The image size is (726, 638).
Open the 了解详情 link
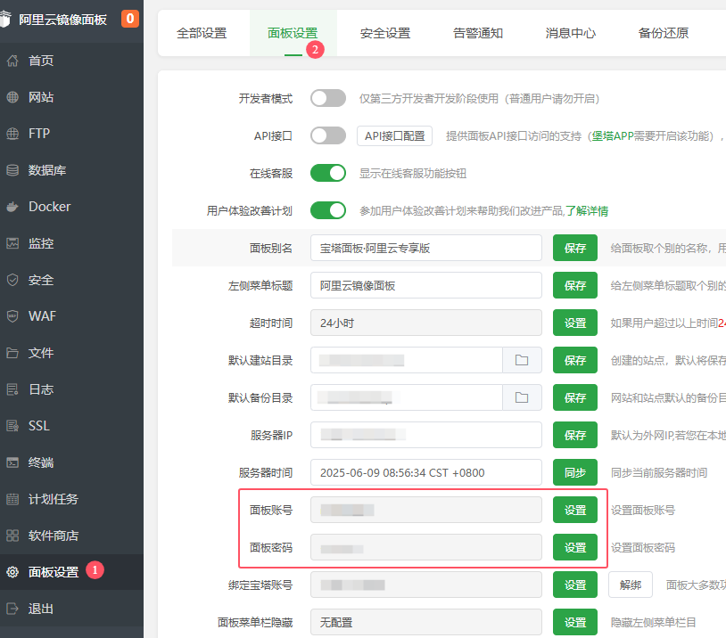coord(587,211)
